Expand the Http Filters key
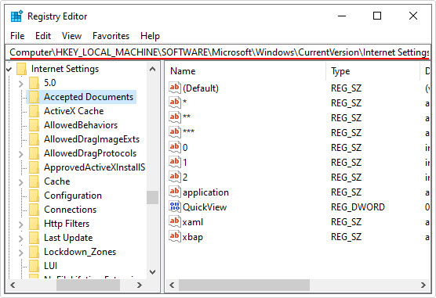The image size is (436, 298). [21, 224]
